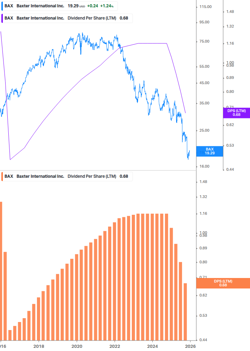Click the orange DPS legend color bar

click(x=2, y=176)
